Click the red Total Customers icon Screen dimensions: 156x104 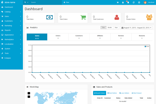117,17
